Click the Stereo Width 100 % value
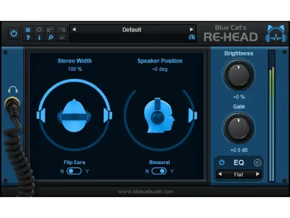The height and width of the screenshot is (218, 290). pos(75,69)
